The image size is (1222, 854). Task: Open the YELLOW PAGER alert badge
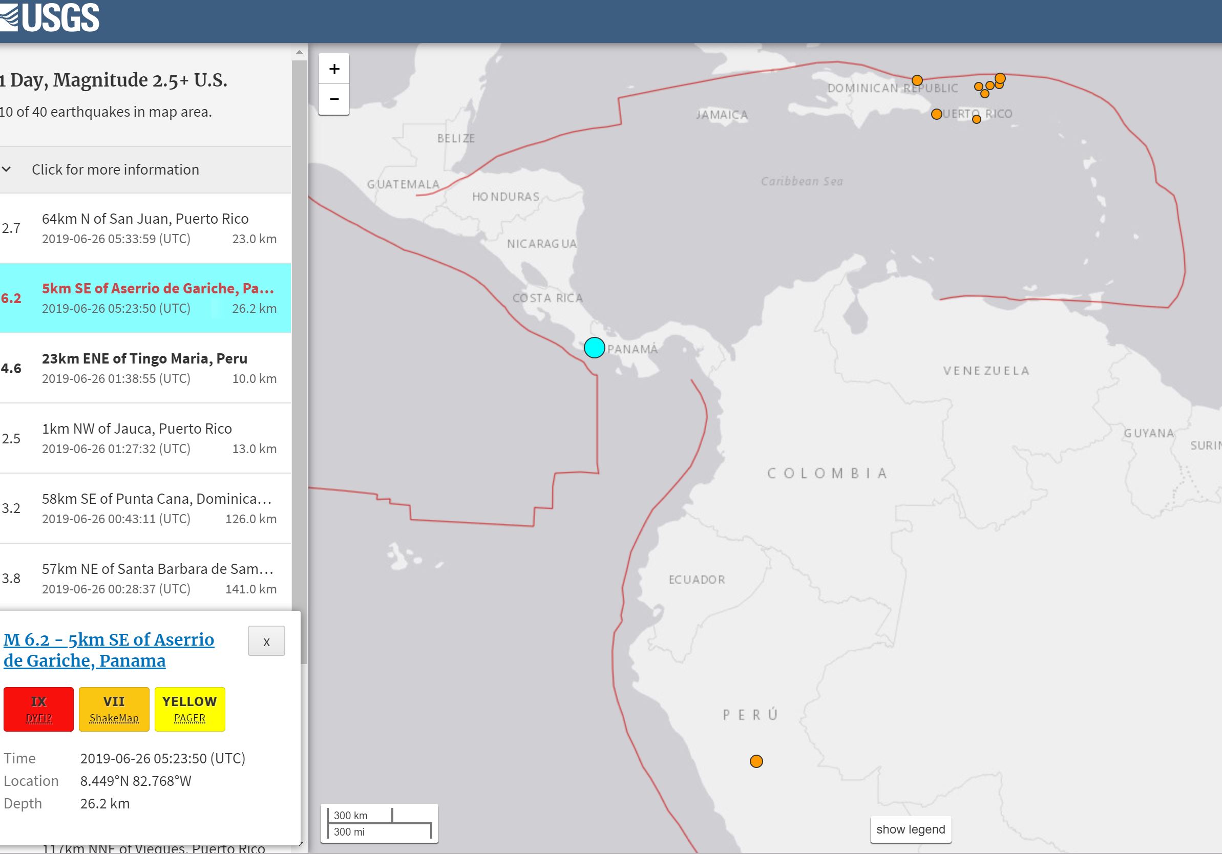189,709
